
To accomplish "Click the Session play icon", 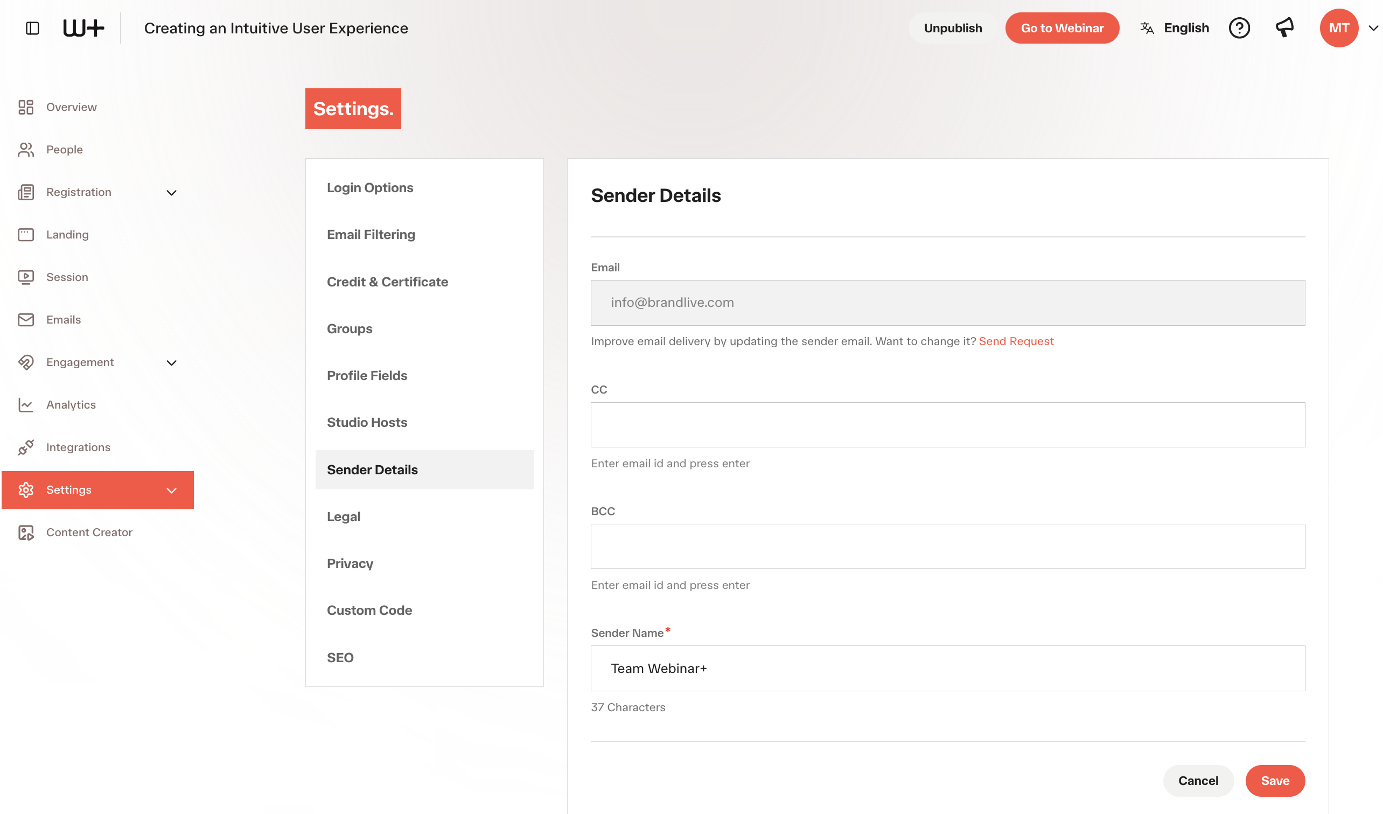I will click(x=26, y=277).
